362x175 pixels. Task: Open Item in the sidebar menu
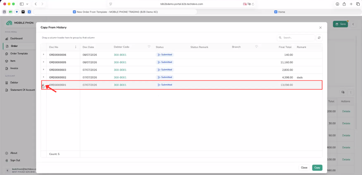[13, 61]
